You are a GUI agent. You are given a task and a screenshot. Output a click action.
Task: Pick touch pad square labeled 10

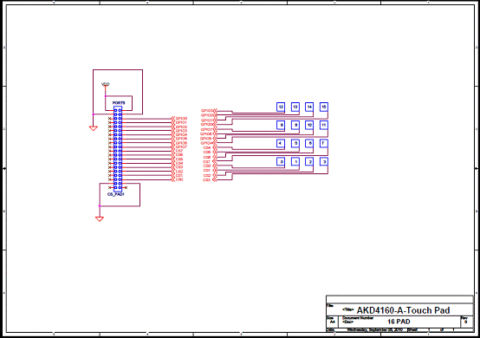309,125
